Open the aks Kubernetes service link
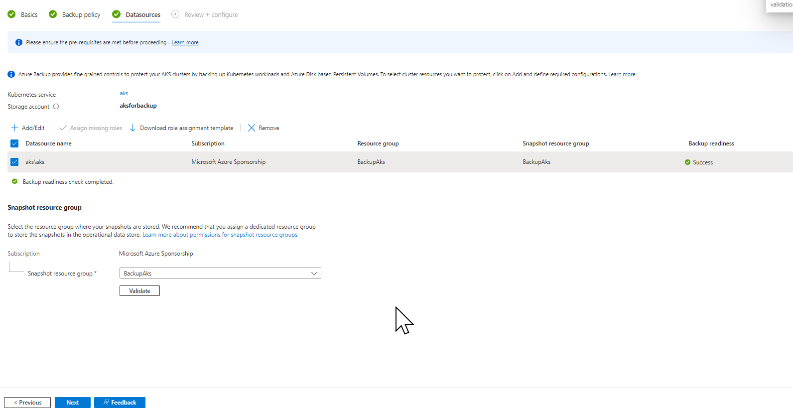Viewport: 793px width, 415px height. [x=124, y=93]
